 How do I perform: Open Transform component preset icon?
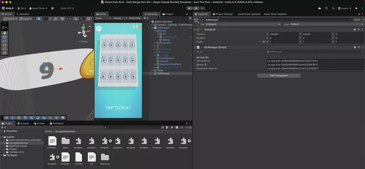[359, 30]
